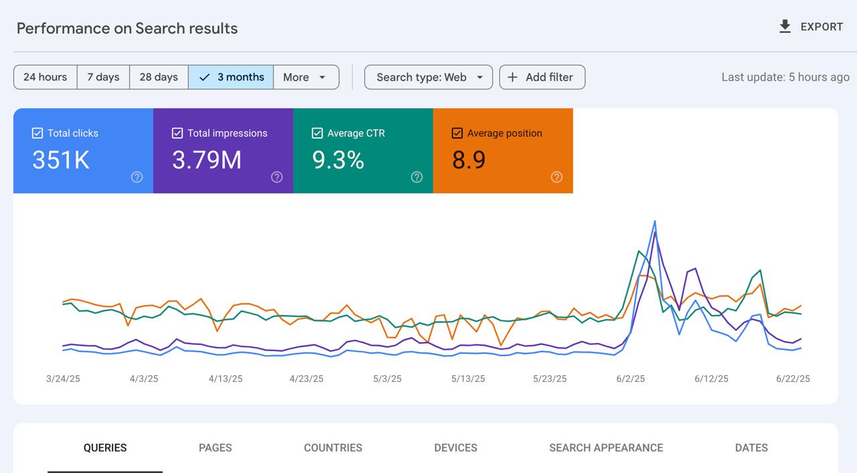Screen dimensions: 857x473
Task: Choose the 28 days date range
Action: tap(159, 77)
